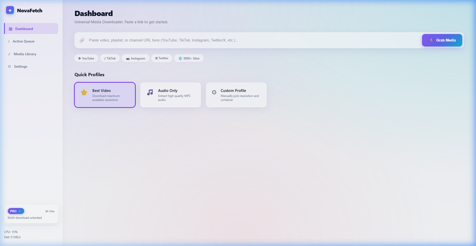476x246 pixels.
Task: Click the lightning bolt on Grab Media
Action: 431,40
